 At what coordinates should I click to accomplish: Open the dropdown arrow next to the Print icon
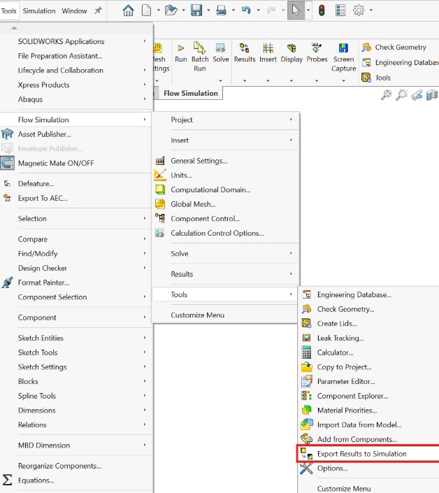coord(233,10)
